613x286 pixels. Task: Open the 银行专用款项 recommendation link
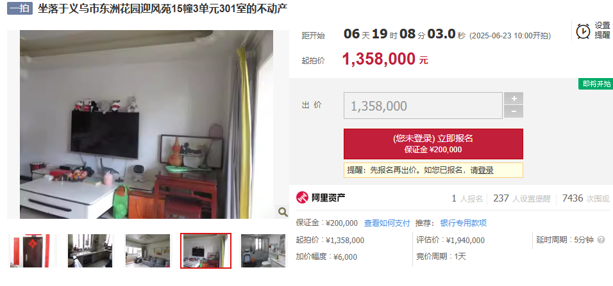pos(464,223)
